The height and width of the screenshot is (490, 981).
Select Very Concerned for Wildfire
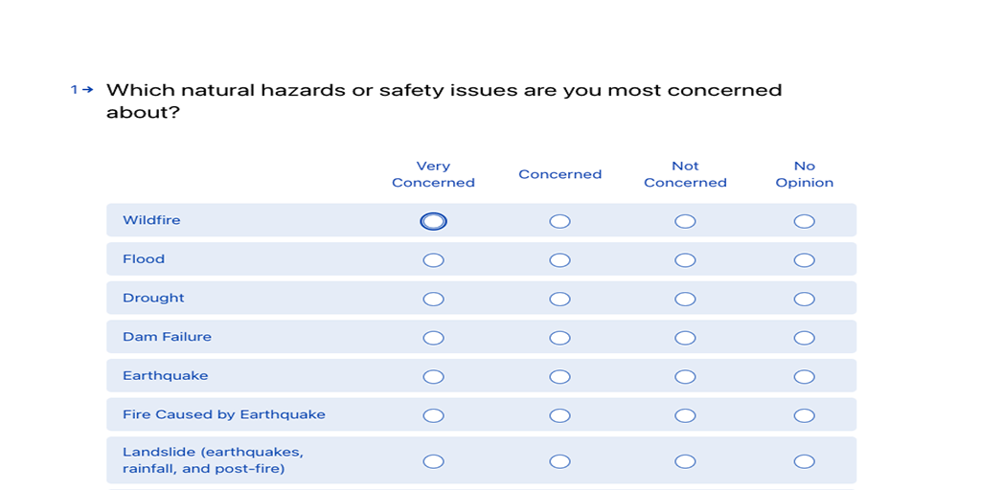pos(433,221)
